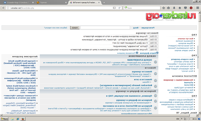Toggle reader view icon in address bar
The image size is (201, 121).
point(114,8)
